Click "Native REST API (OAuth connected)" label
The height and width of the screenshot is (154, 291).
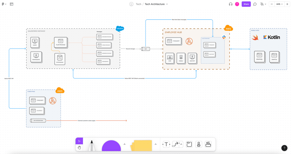[x=134, y=78]
